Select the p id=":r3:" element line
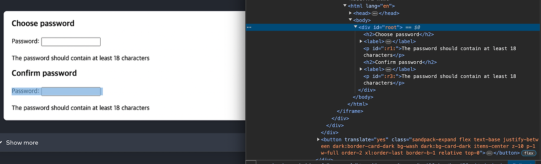 click(x=440, y=79)
